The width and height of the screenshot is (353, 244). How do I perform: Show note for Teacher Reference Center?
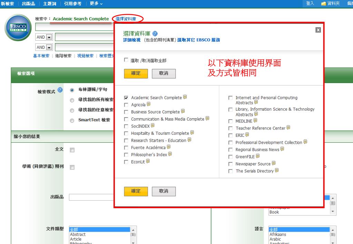click(288, 128)
